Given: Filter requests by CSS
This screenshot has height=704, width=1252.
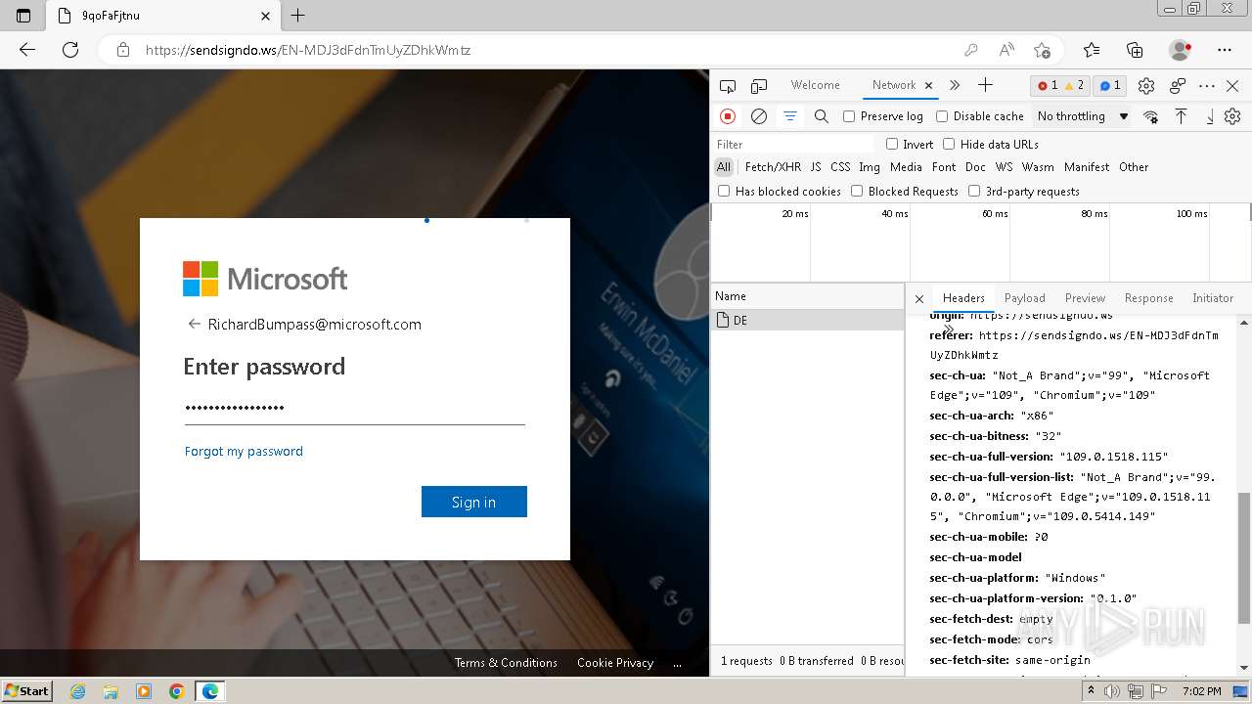Looking at the screenshot, I should [840, 167].
